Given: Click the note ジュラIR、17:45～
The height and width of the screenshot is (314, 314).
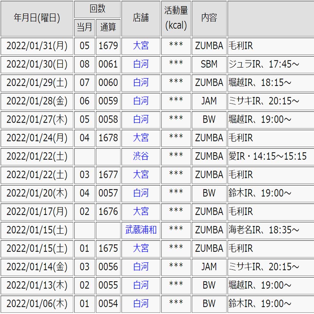Looking at the screenshot, I should pos(264,64).
